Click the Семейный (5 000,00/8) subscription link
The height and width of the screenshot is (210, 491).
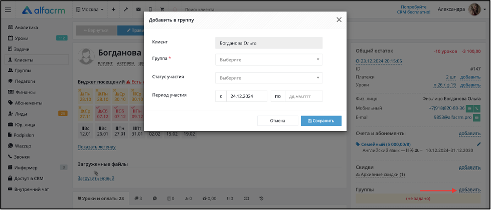(x=386, y=144)
